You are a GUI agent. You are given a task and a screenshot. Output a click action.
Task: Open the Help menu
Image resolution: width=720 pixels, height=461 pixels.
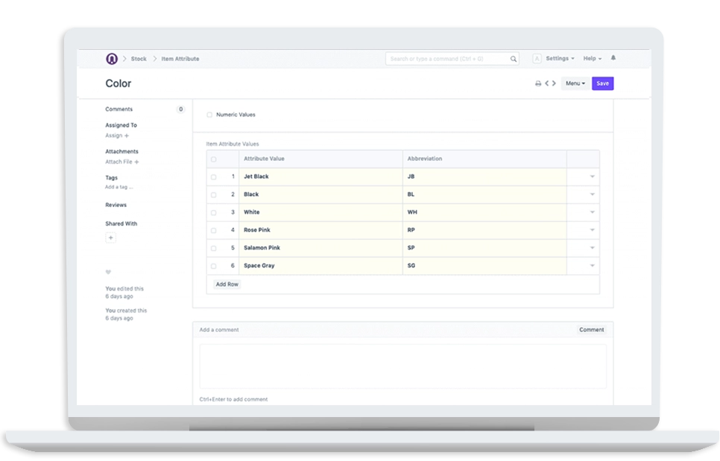pos(593,59)
